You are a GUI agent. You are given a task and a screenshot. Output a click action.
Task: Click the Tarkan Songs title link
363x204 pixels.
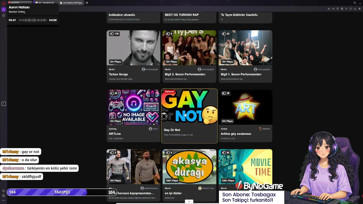click(x=118, y=74)
